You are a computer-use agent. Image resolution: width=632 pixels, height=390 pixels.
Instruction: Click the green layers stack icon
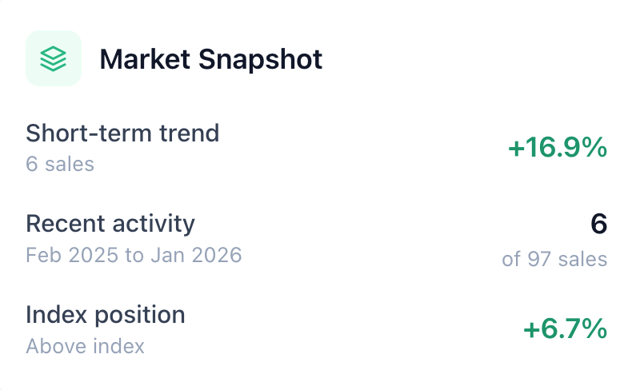click(x=54, y=58)
